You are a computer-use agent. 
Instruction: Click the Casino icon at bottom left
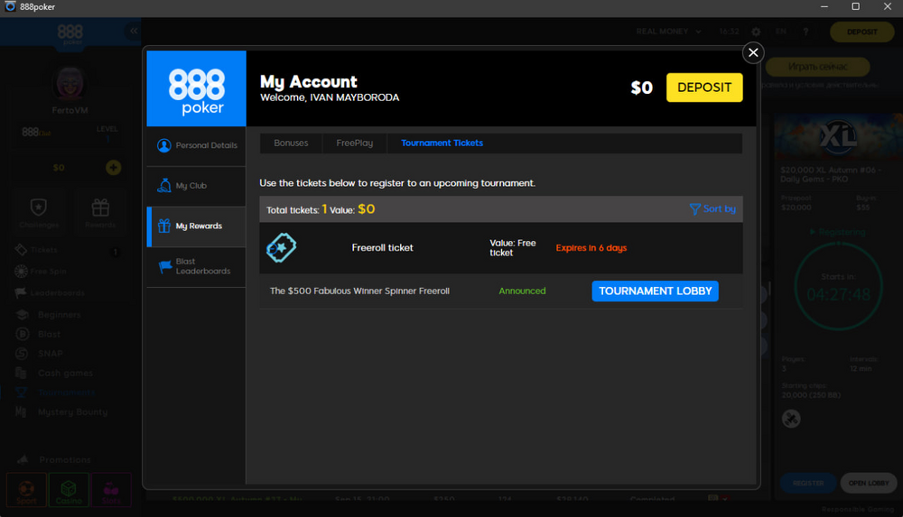point(70,490)
